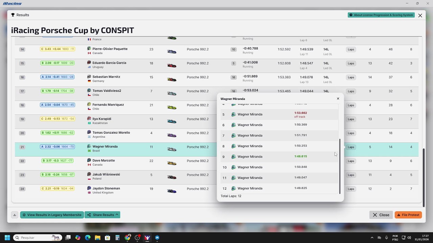Image resolution: width=433 pixels, height=243 pixels.
Task: Click the car thumbnail for Jaydon Stoneman
Action: tap(172, 191)
